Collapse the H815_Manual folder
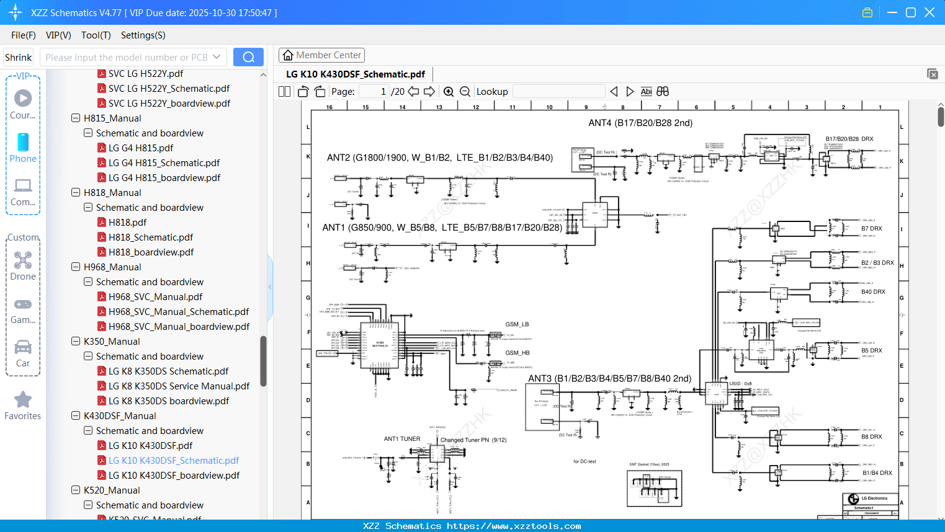Image resolution: width=945 pixels, height=532 pixels. tap(75, 118)
